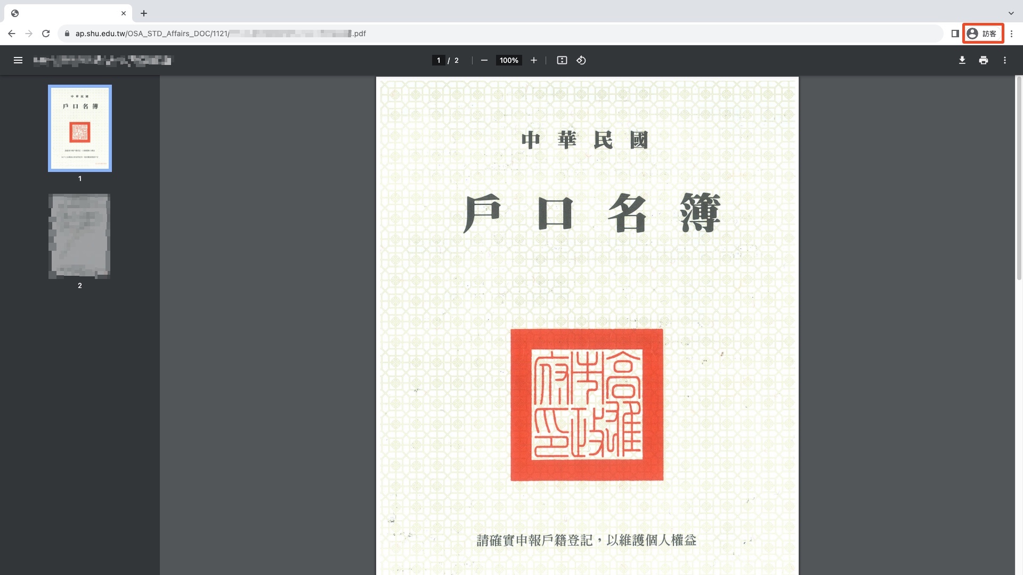
Task: Print the PDF document
Action: point(984,60)
